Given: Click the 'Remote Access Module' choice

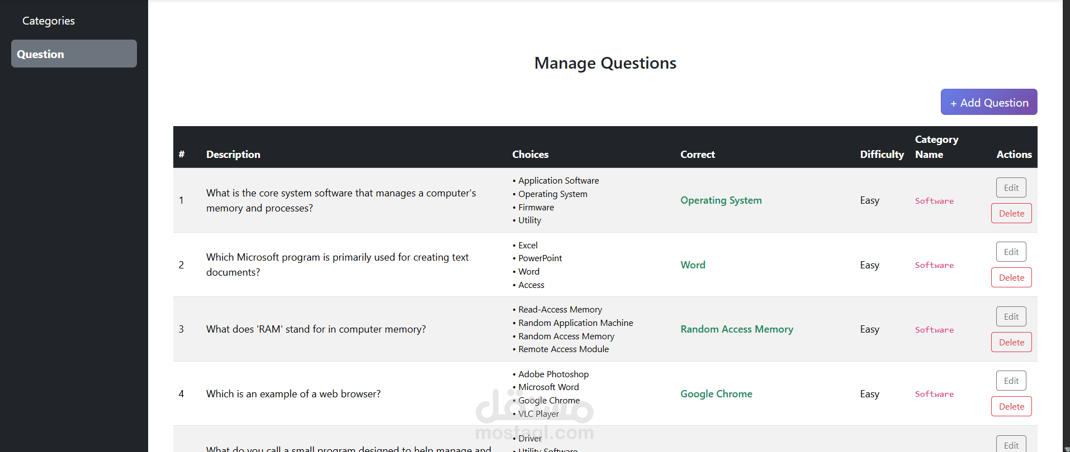Looking at the screenshot, I should [x=564, y=349].
